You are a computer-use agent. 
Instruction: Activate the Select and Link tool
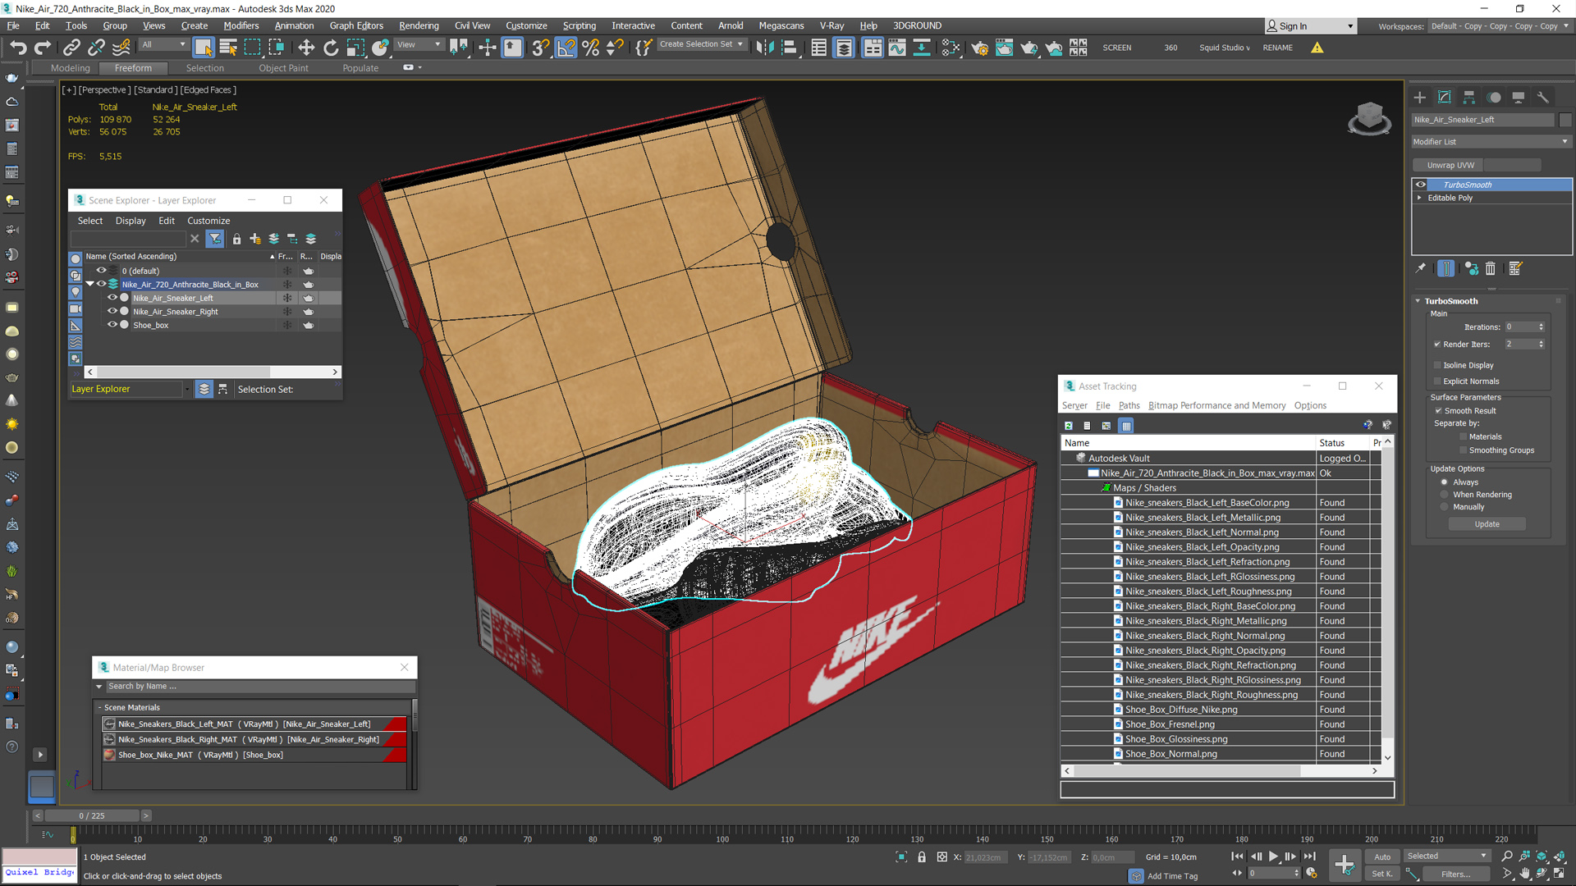[x=71, y=48]
